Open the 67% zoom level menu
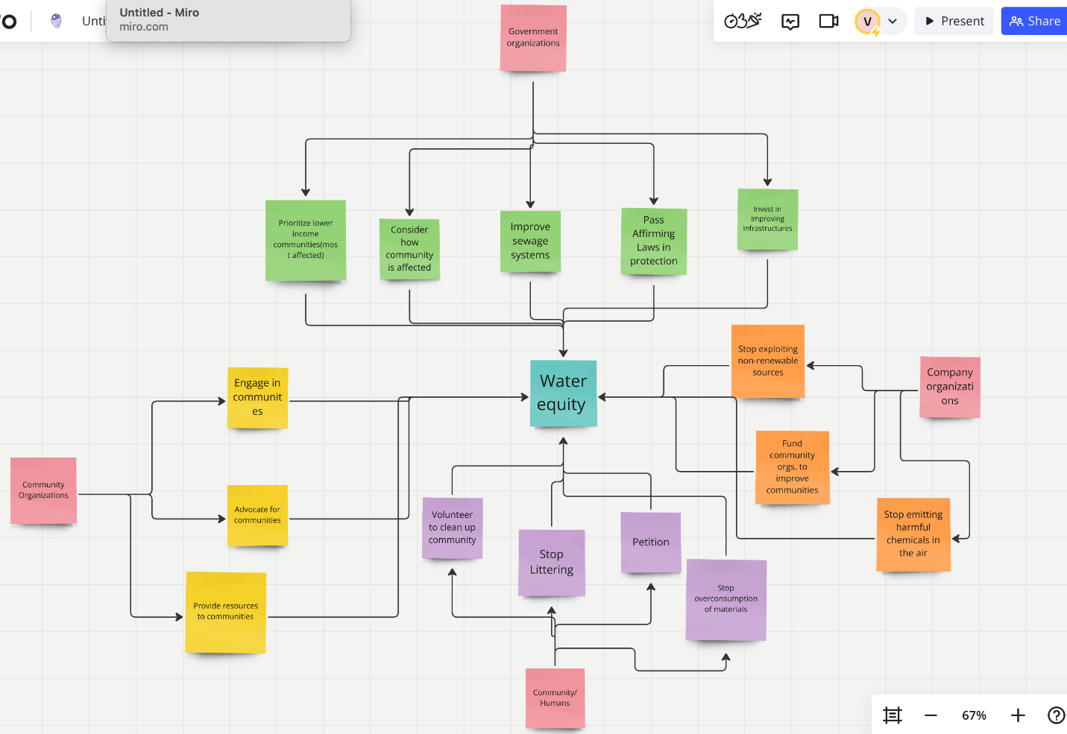1067x734 pixels. click(x=974, y=715)
